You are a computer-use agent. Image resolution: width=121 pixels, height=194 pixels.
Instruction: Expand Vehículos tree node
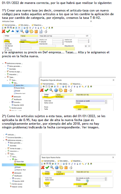pos(4,135)
